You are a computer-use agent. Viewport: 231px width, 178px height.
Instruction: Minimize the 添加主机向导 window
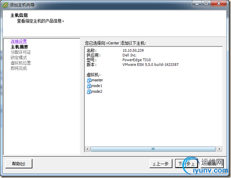(x=197, y=4)
